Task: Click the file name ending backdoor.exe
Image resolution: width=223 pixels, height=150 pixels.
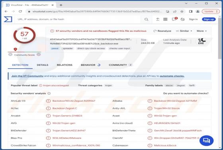Action: [x=84, y=43]
